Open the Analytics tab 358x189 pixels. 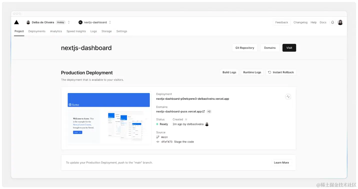click(56, 31)
